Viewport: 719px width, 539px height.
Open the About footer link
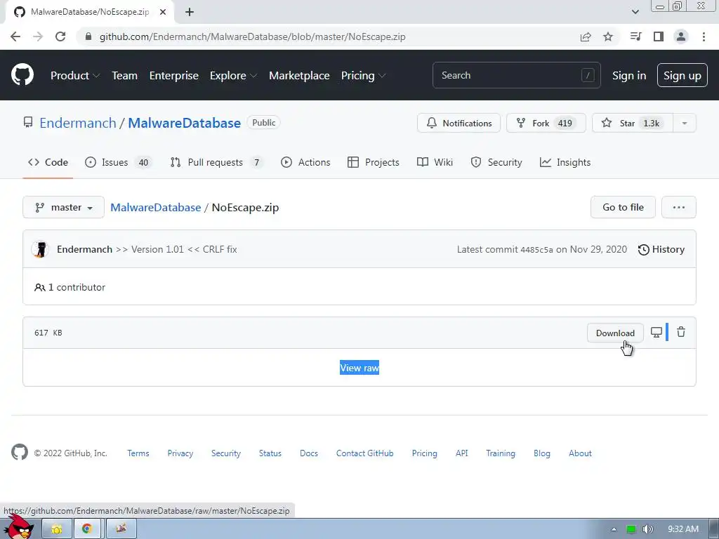[580, 453]
